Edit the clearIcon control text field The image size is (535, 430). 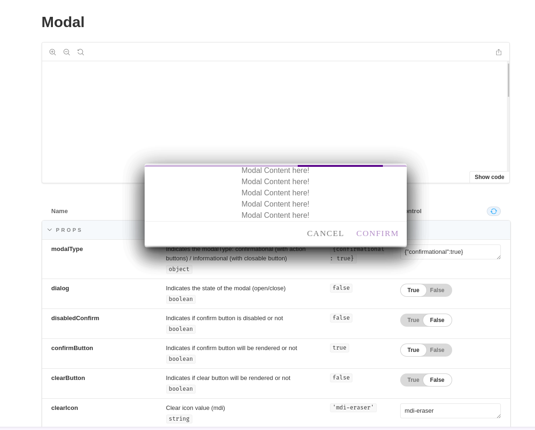click(450, 411)
